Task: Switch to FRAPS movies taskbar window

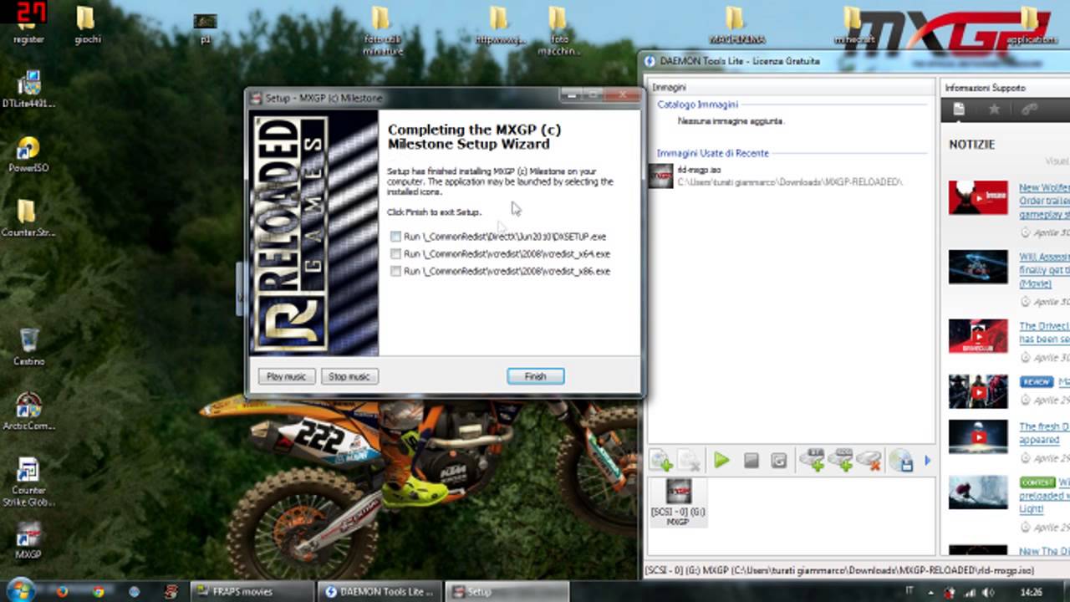Action: tap(252, 591)
